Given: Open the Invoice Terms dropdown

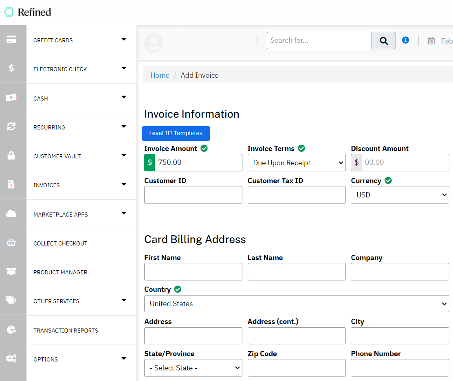Looking at the screenshot, I should tap(297, 163).
